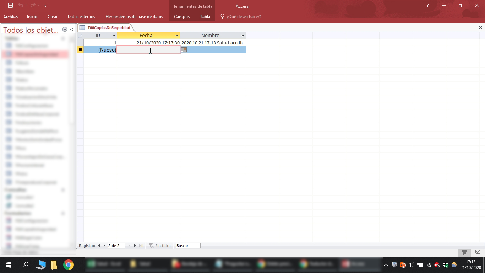Viewport: 485px width, 273px height.
Task: Click the battery power tray icon
Action: click(x=420, y=265)
